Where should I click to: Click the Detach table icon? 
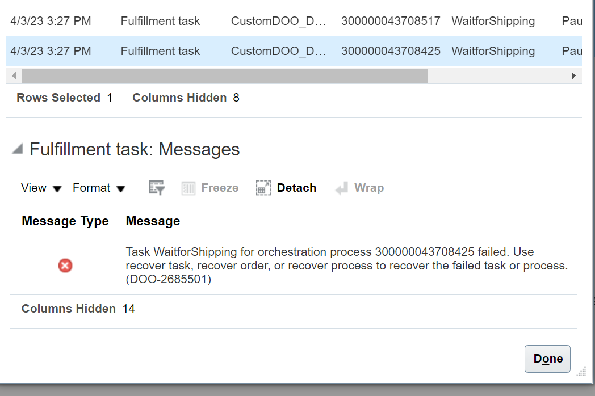click(x=263, y=187)
